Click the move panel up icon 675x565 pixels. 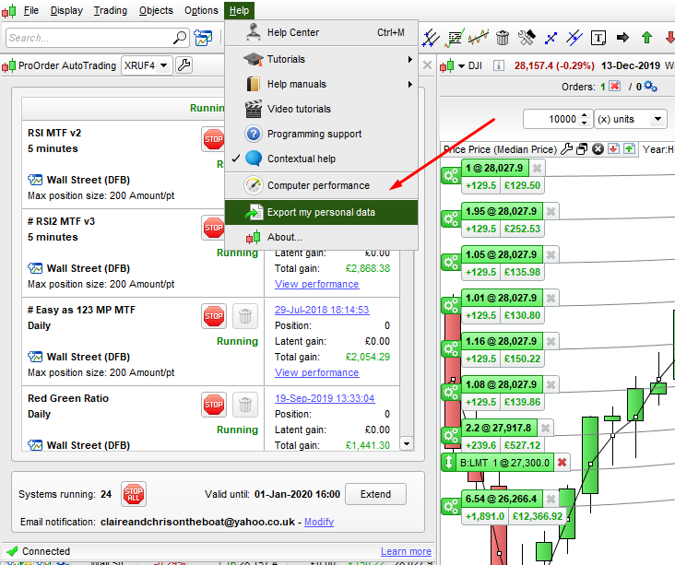pyautogui.click(x=629, y=149)
